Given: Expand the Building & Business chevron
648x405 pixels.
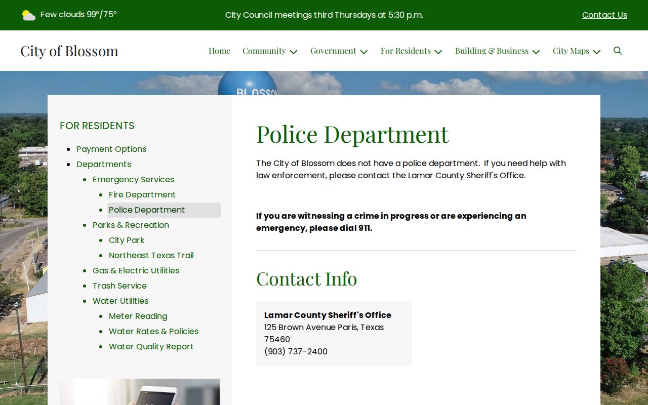Looking at the screenshot, I should click(x=536, y=52).
